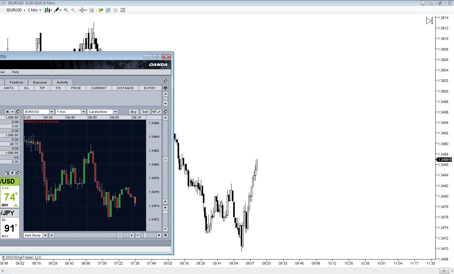This screenshot has width=454, height=274.
Task: Close the account summary panel X icon
Action: 7,112
